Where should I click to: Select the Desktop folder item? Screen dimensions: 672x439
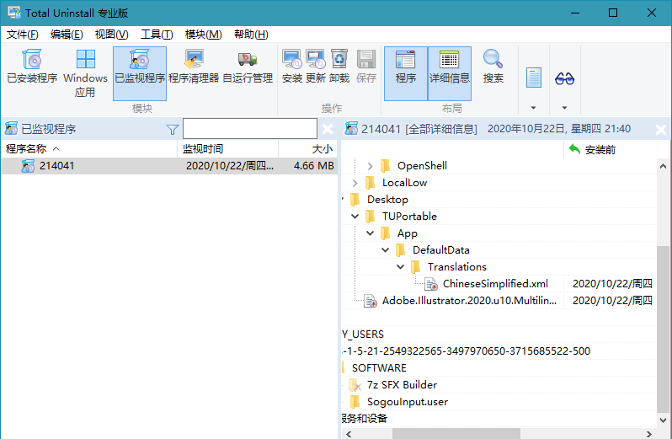click(387, 200)
